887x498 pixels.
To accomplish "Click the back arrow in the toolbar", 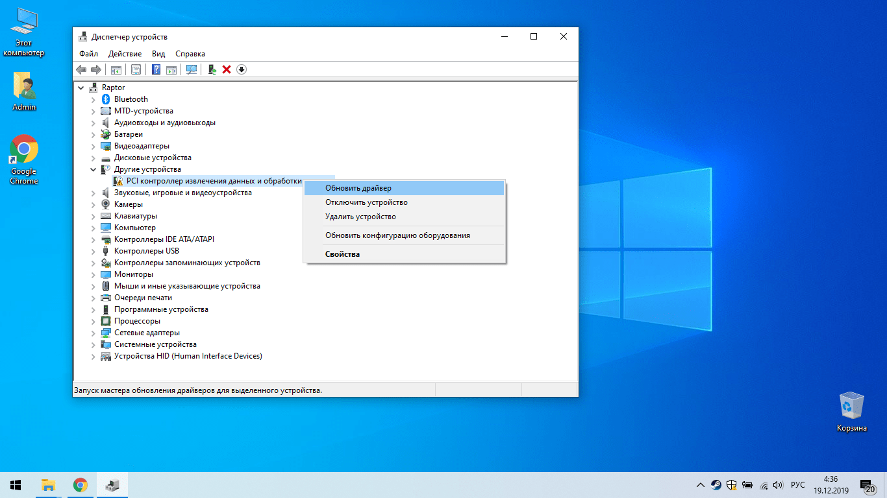I will 81,69.
